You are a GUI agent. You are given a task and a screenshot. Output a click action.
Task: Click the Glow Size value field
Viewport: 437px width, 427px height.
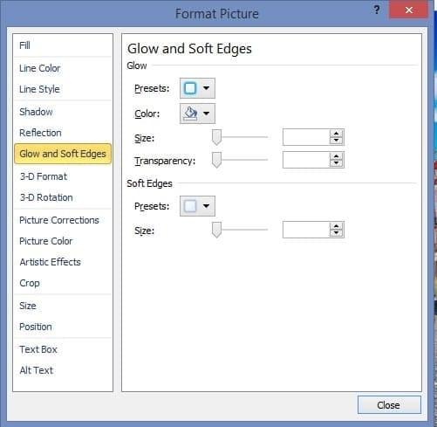point(306,137)
